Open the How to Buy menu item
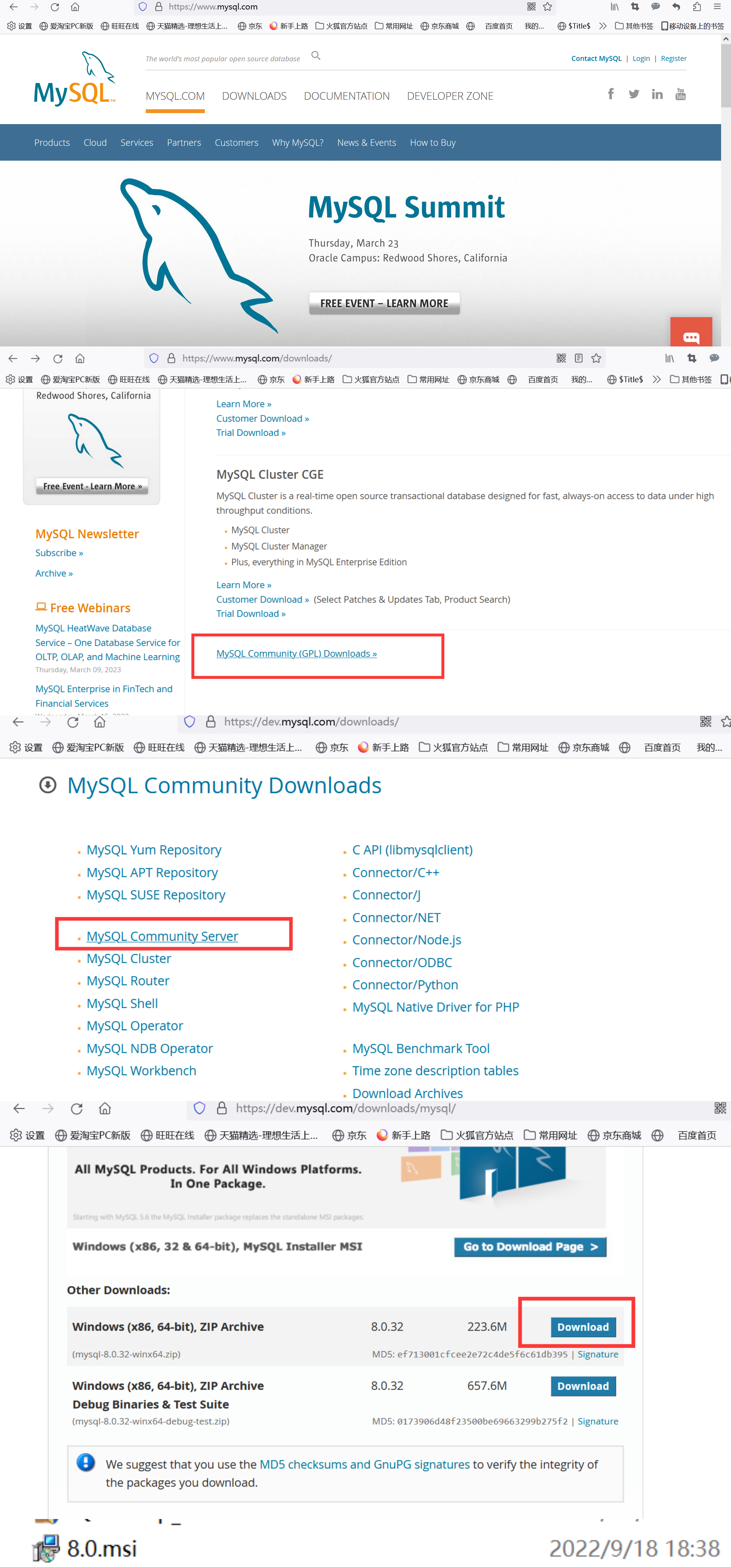 (x=433, y=142)
